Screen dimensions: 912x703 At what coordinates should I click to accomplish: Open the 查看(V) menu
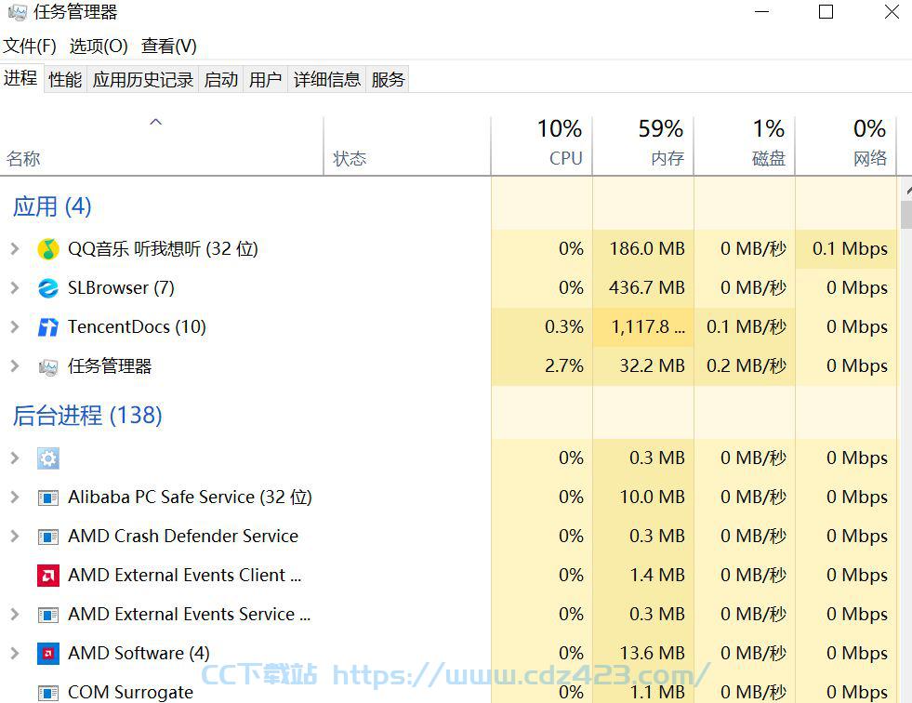click(x=168, y=46)
